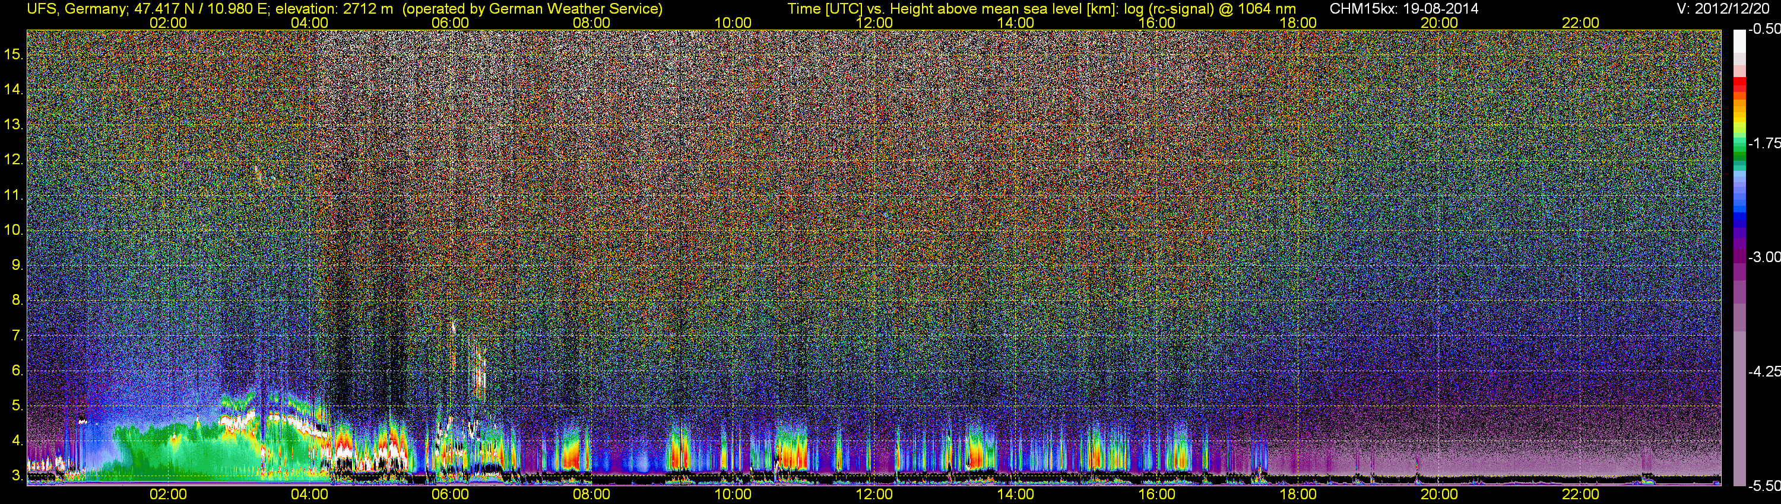The height and width of the screenshot is (504, 1781).
Task: Click the 4 km height axis label
Action: pyautogui.click(x=17, y=441)
